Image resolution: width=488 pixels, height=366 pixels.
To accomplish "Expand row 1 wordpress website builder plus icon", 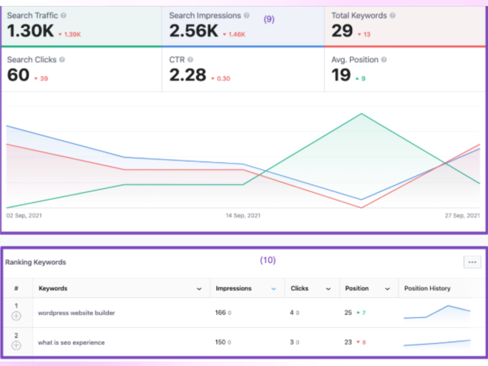I will [x=16, y=316].
